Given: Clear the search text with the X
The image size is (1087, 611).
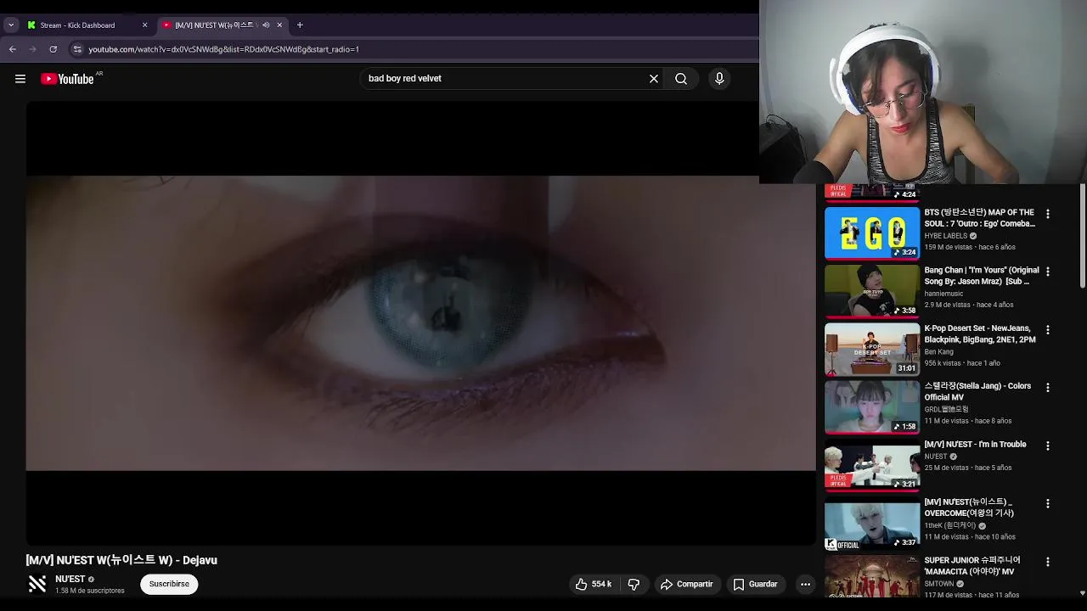Looking at the screenshot, I should (x=654, y=79).
